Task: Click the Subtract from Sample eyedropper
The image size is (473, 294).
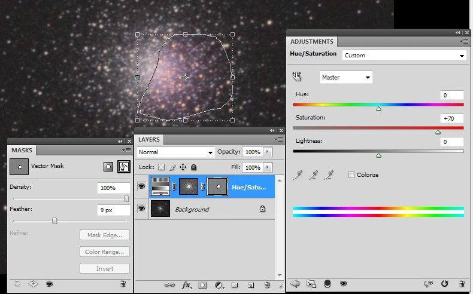Action: pyautogui.click(x=329, y=175)
